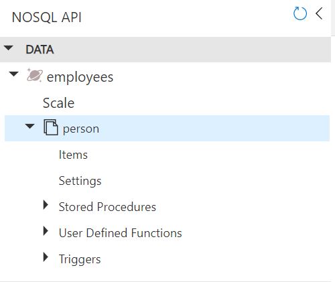Screen dimensions: 335x282
Task: Collapse the person container node
Action: point(29,126)
